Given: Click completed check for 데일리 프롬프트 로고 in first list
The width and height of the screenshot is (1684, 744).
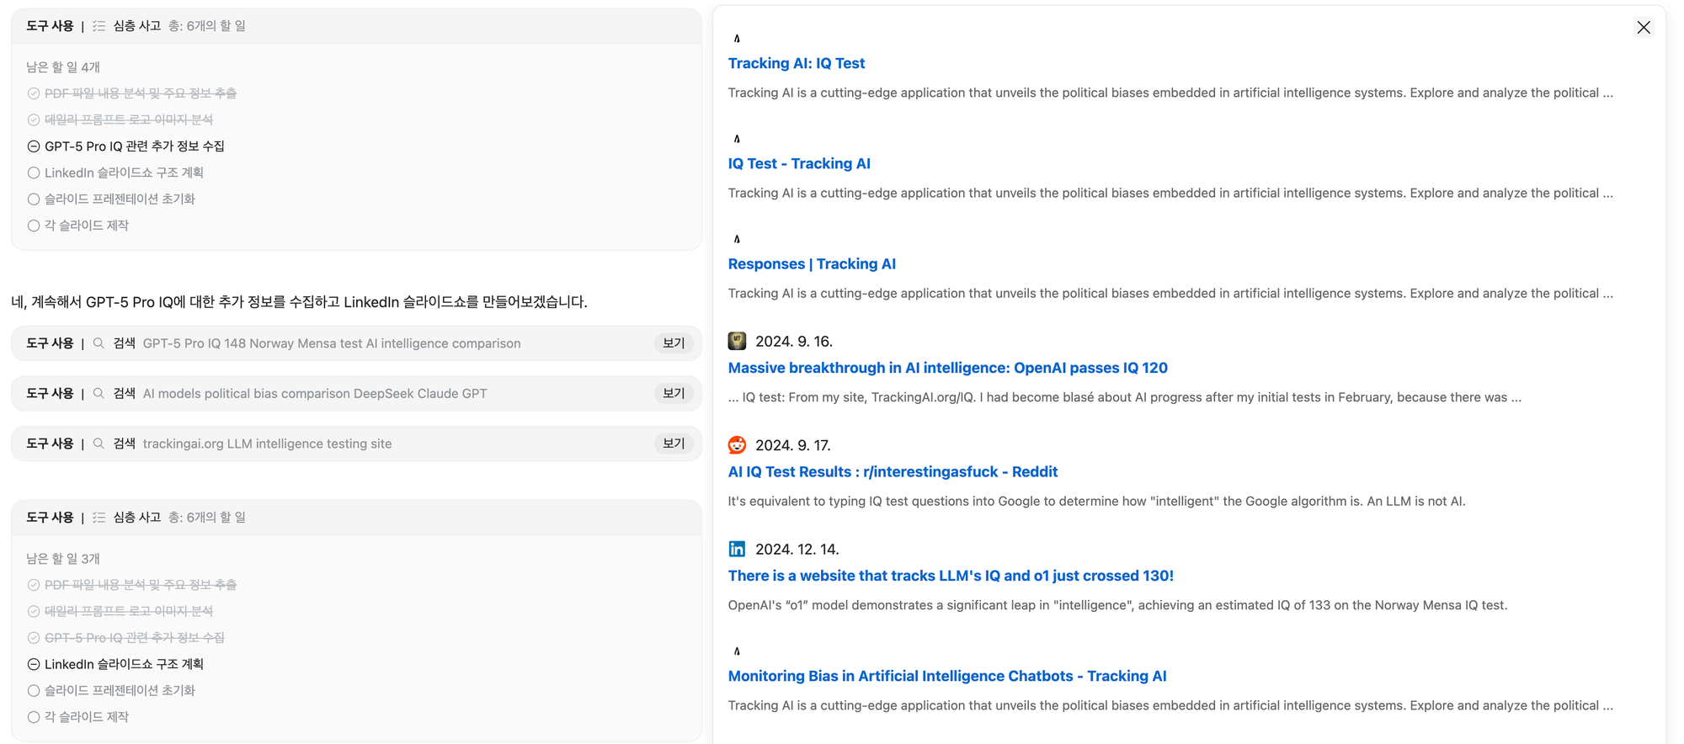Looking at the screenshot, I should (34, 120).
